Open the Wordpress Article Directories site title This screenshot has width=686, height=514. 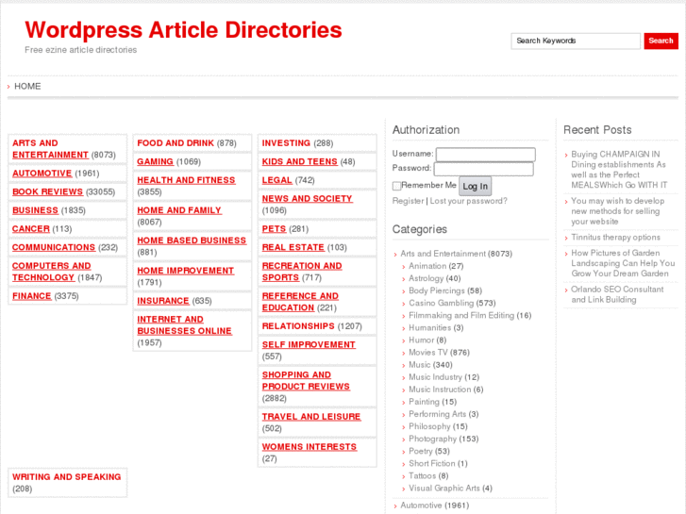[183, 29]
